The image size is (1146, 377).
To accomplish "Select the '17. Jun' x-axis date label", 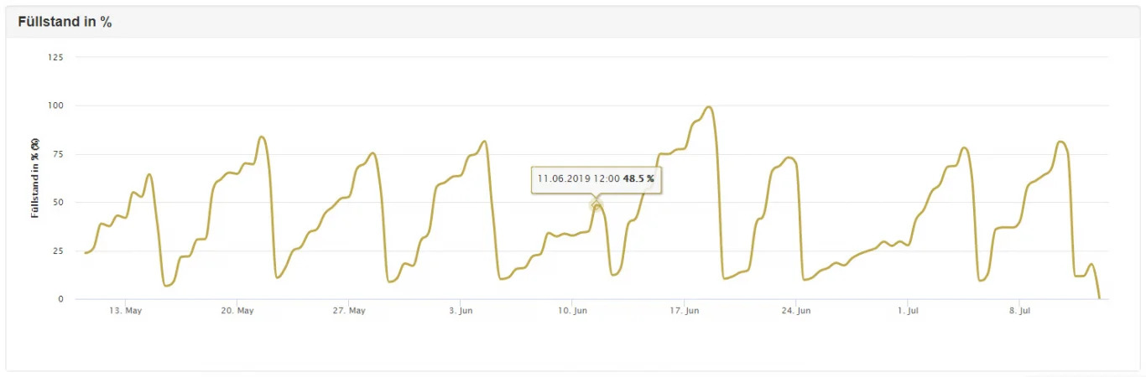I will (x=685, y=311).
